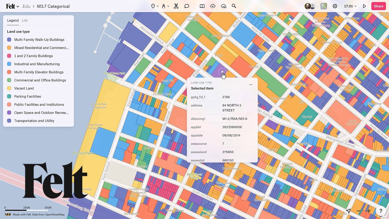Select the Pin marker tool
This screenshot has height=219, width=389.
[x=153, y=6]
